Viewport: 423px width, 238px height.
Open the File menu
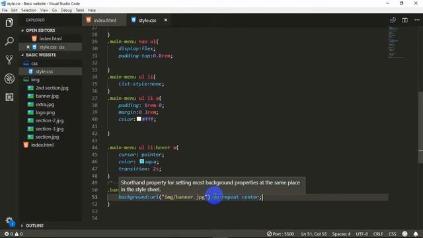point(5,11)
